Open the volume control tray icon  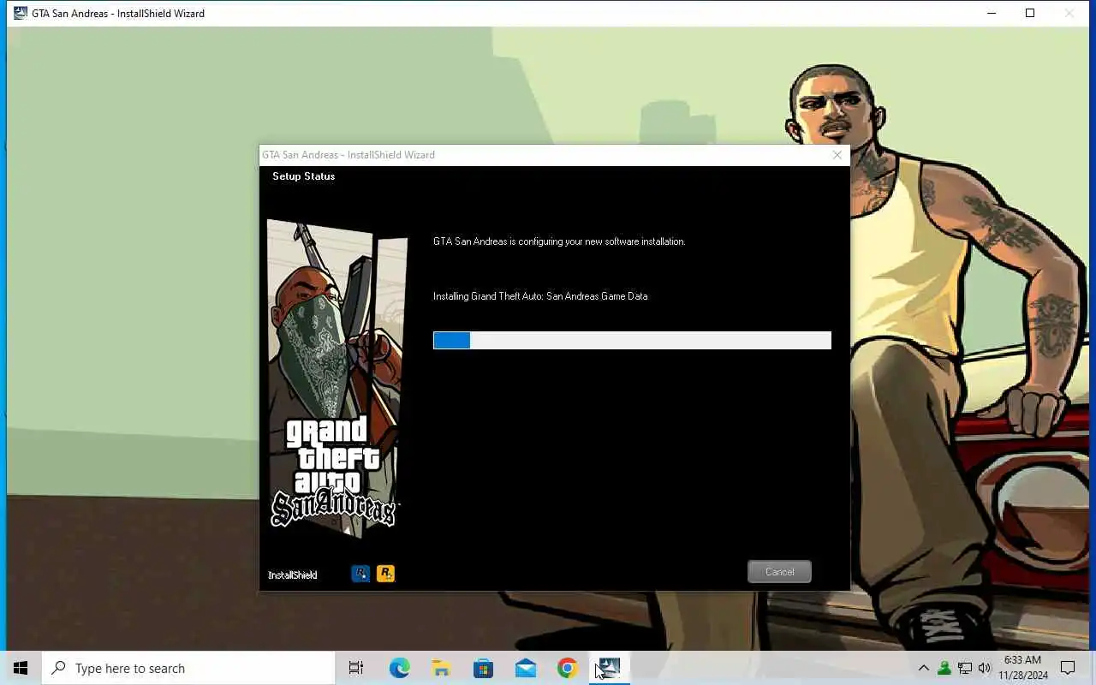(x=985, y=668)
